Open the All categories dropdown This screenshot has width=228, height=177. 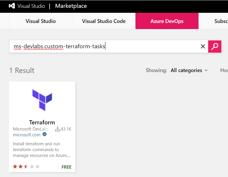[189, 70]
